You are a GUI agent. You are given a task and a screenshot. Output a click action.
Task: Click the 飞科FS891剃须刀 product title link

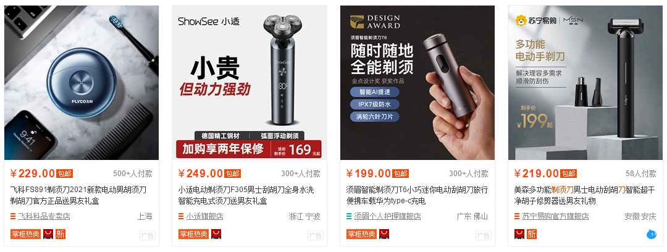(x=78, y=195)
